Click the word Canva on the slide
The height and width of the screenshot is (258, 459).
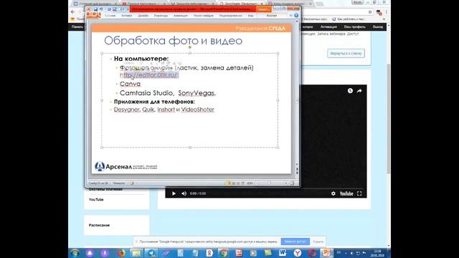pyautogui.click(x=130, y=84)
